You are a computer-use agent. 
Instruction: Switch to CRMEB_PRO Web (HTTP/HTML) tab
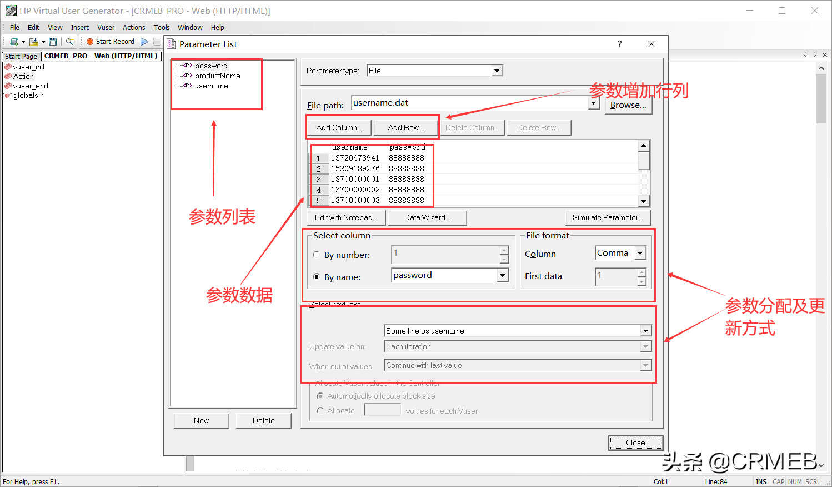point(101,56)
